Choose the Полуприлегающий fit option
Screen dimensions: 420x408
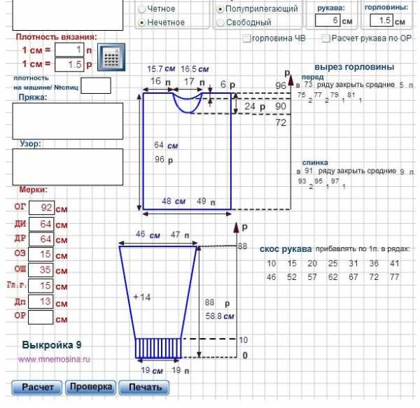click(220, 9)
